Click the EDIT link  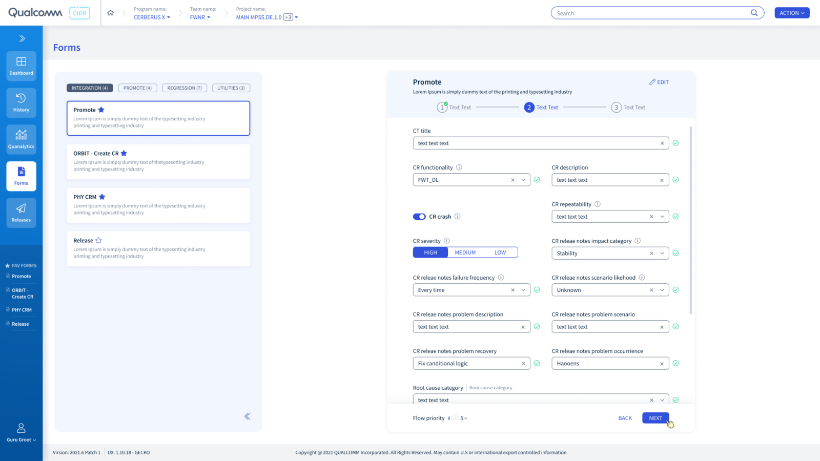659,82
